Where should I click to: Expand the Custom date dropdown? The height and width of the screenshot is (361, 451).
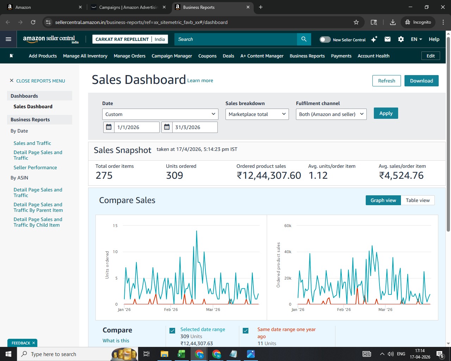pos(160,114)
